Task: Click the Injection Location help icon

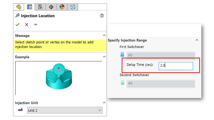Action: (x=102, y=16)
